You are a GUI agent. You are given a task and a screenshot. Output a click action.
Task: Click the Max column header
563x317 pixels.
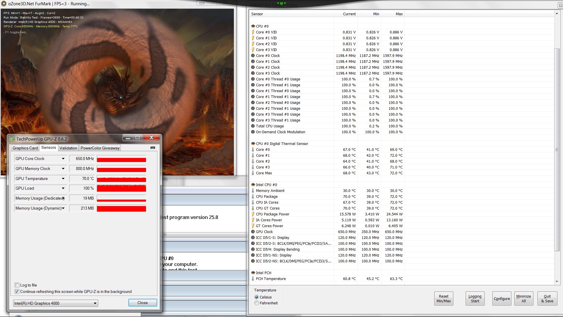click(393, 14)
